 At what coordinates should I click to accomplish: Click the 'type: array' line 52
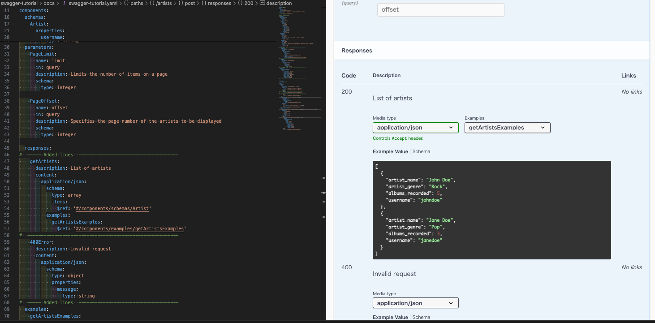[x=66, y=195]
